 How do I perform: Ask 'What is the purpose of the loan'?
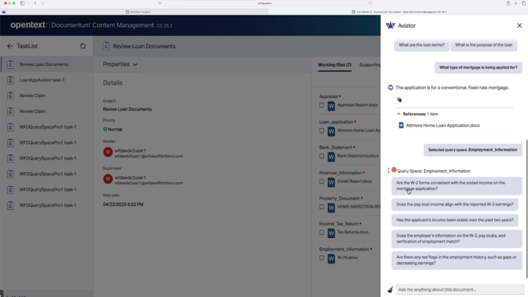click(484, 45)
